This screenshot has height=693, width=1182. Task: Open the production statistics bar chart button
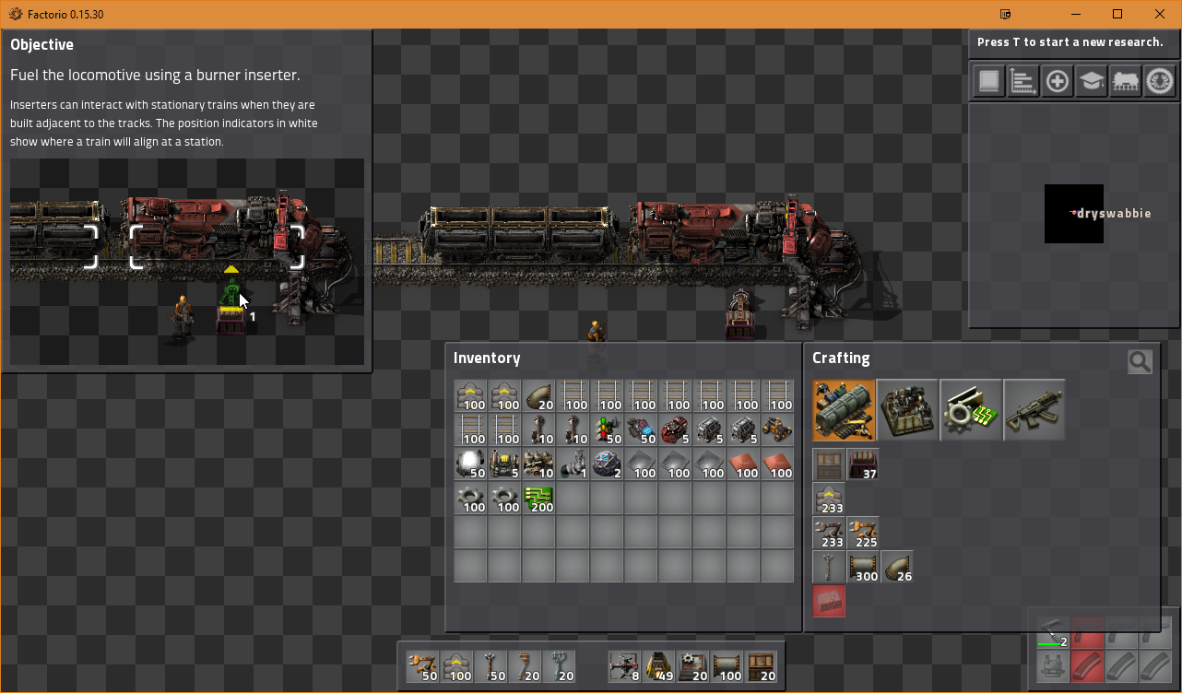point(1023,81)
